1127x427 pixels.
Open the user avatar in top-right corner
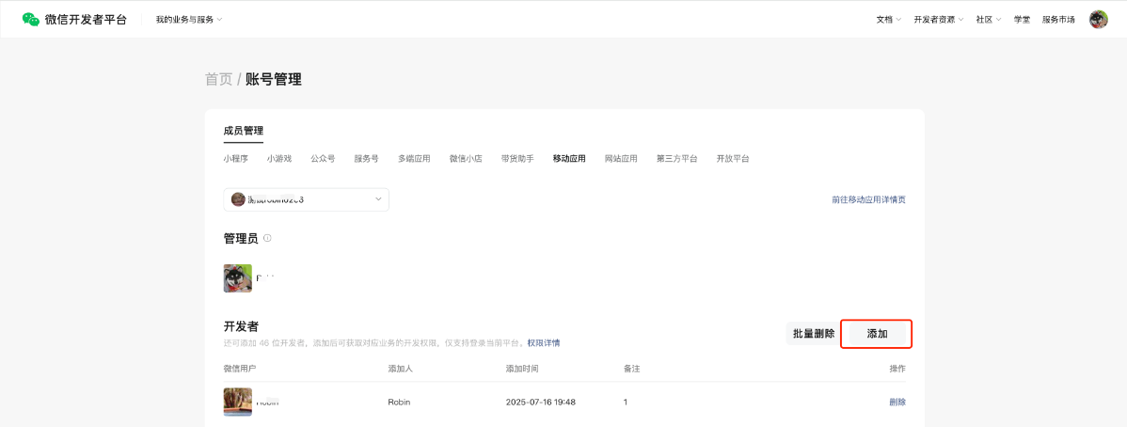pos(1098,20)
